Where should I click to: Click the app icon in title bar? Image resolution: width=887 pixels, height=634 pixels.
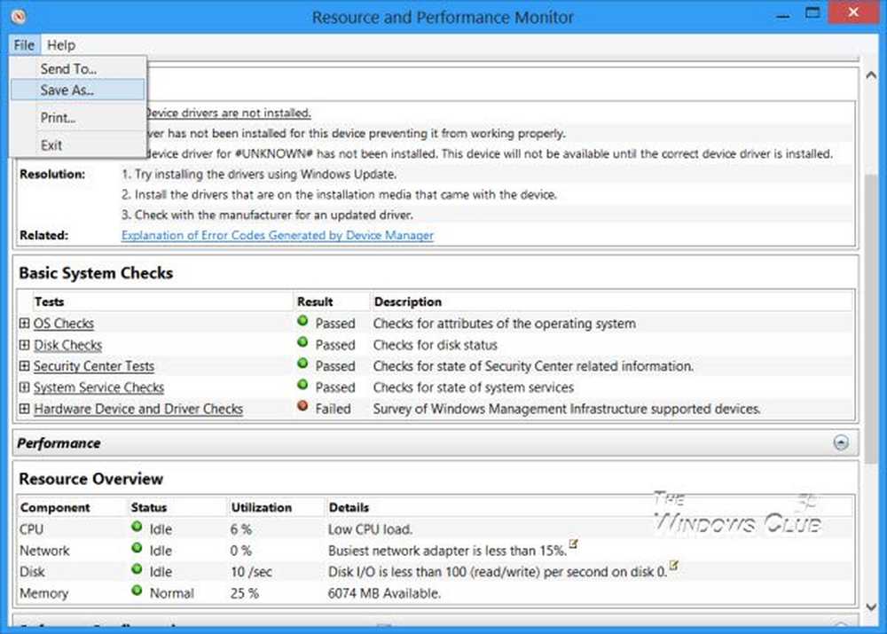[x=19, y=16]
